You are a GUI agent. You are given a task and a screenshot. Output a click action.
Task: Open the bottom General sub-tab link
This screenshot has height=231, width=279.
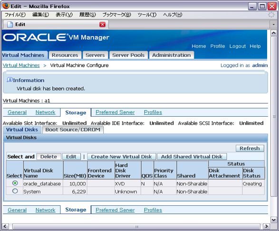17,210
